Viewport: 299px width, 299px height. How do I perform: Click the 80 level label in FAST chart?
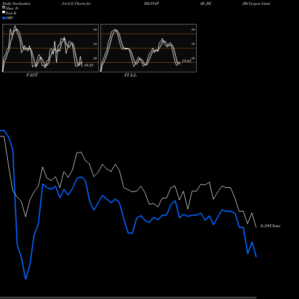pos(95,29)
